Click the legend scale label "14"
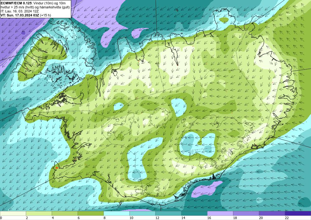The height and width of the screenshot is (220, 311). (183, 218)
